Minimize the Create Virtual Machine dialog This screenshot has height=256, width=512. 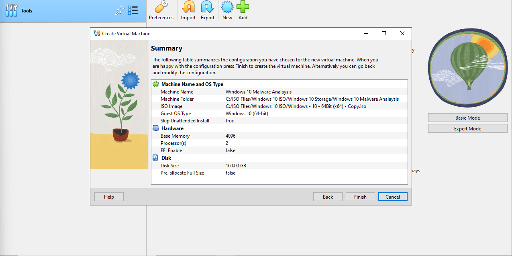pos(365,34)
